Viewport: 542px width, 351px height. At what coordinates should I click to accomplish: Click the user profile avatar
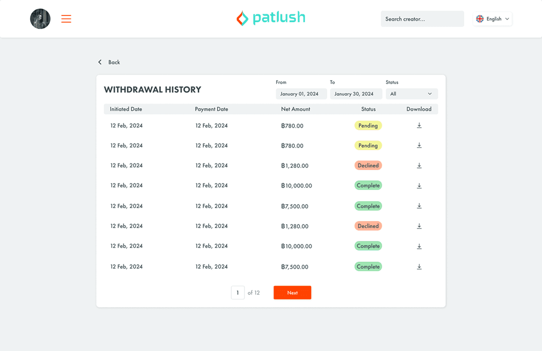click(x=40, y=19)
